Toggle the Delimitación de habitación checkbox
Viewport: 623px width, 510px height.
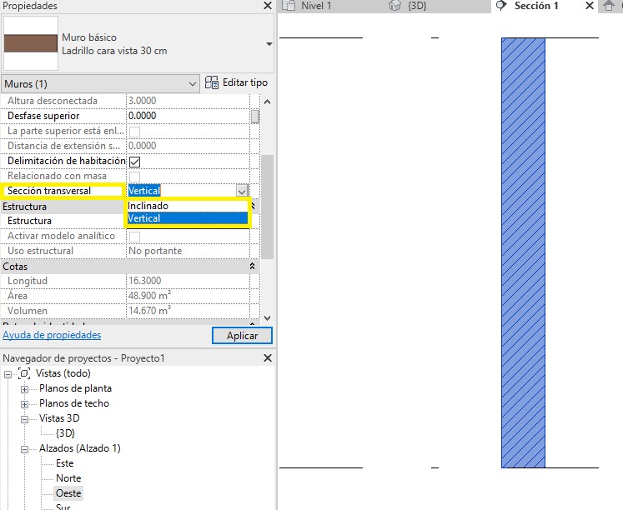pyautogui.click(x=134, y=161)
